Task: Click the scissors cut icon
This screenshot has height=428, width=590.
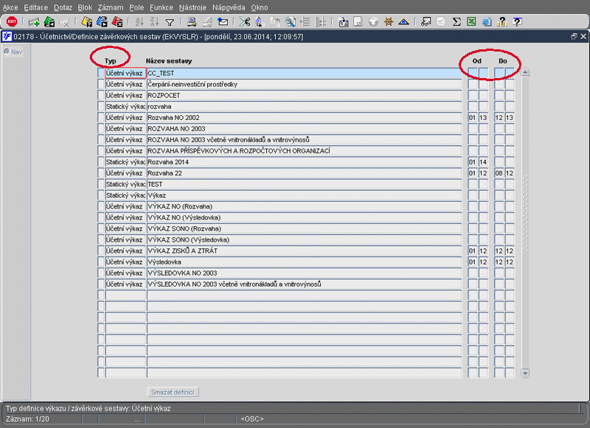Action: pyautogui.click(x=245, y=22)
